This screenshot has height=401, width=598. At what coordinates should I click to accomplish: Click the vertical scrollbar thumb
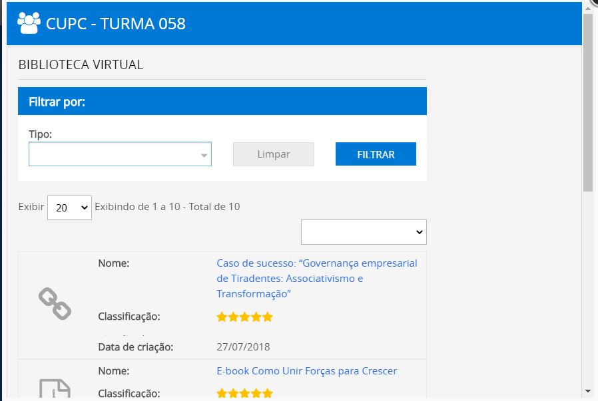point(587,100)
